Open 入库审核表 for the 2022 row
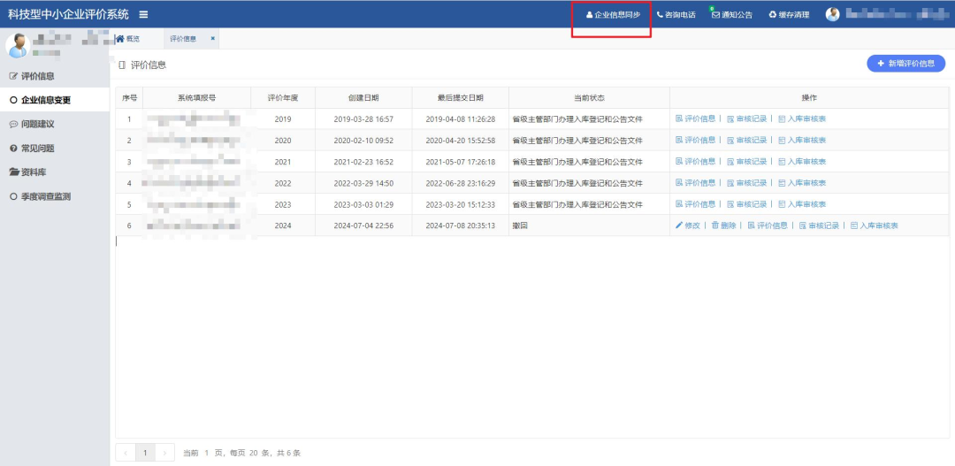This screenshot has width=955, height=466. click(x=802, y=183)
